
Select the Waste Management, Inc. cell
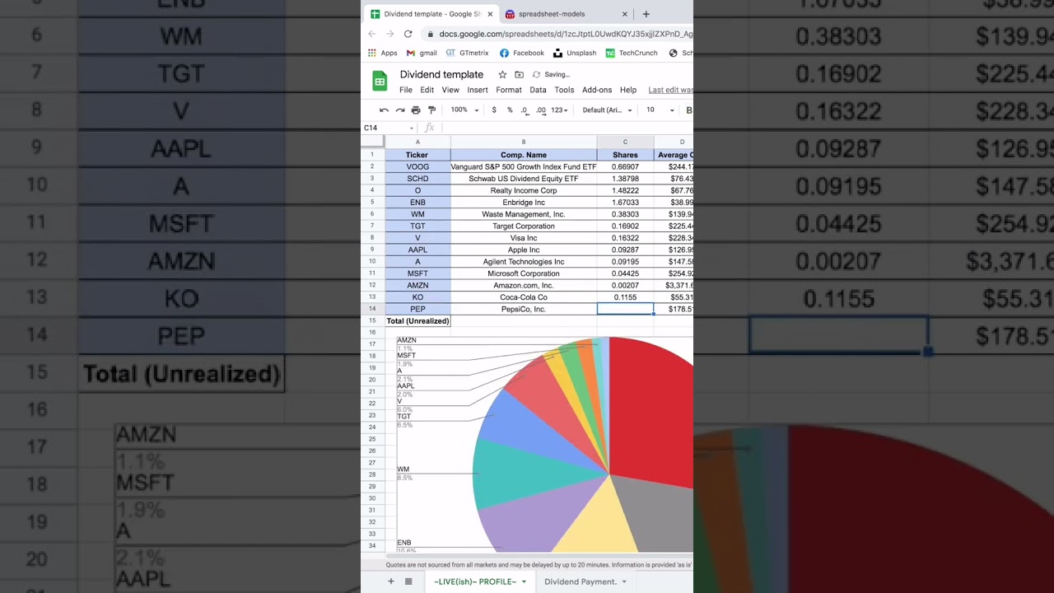coord(524,214)
